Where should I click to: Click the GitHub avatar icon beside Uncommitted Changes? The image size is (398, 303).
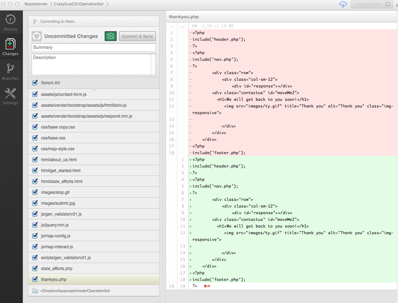[x=37, y=36]
